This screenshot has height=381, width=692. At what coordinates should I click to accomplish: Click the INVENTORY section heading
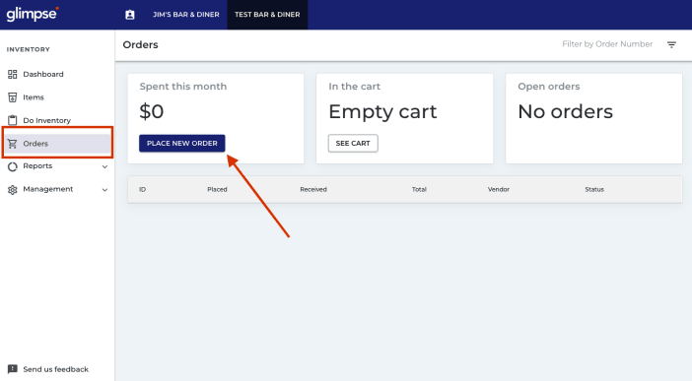point(29,49)
